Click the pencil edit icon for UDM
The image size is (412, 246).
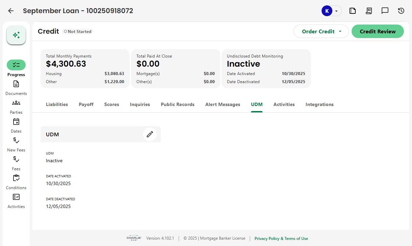150,134
